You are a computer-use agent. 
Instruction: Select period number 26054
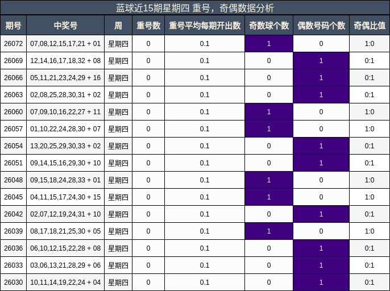13,145
